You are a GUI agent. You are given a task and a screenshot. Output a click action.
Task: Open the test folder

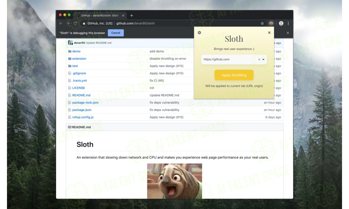tap(75, 66)
